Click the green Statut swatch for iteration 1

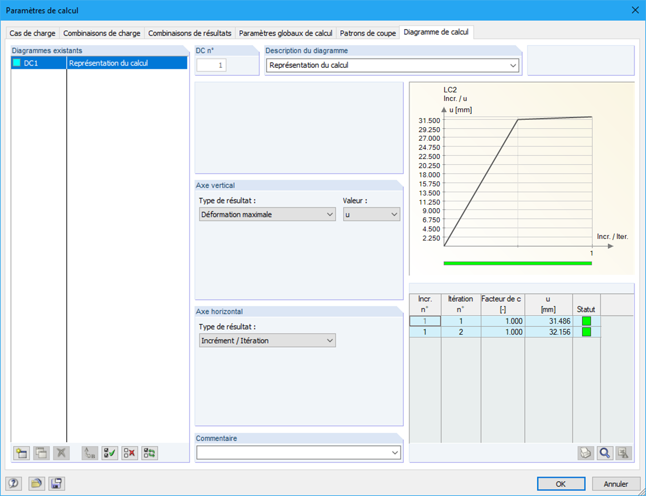586,321
